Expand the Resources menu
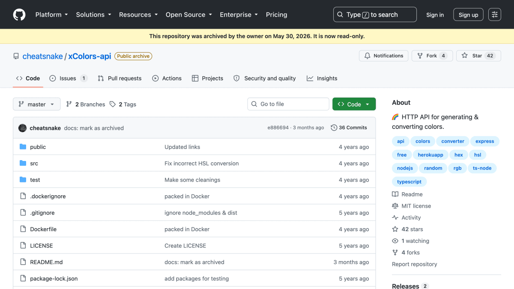Viewport: 514px width, 289px height. click(x=138, y=15)
